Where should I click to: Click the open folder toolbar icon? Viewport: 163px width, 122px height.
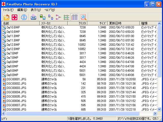tap(7, 17)
